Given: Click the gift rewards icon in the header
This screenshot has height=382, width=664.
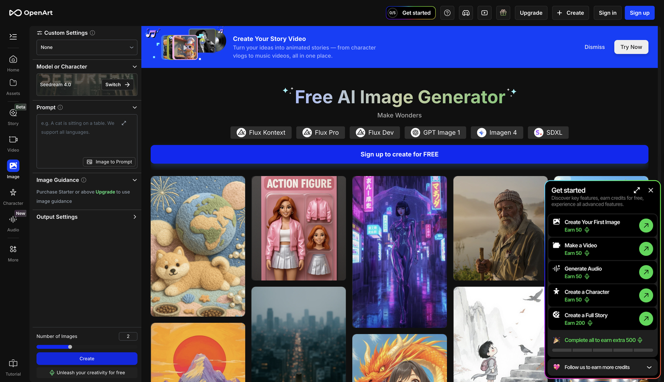Looking at the screenshot, I should click(x=503, y=12).
